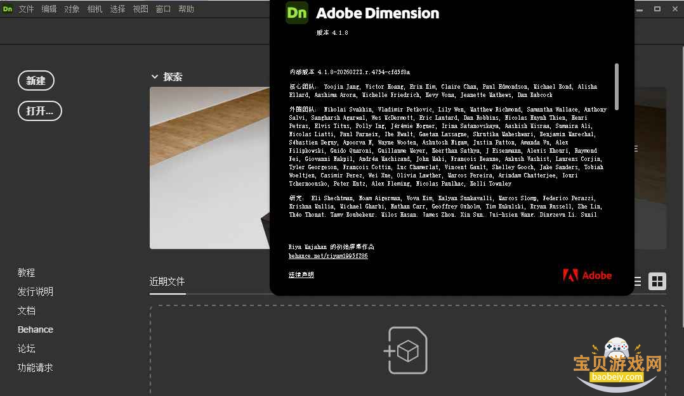684x396 pixels.
Task: Click the Adobe Dimension title text
Action: [x=378, y=13]
